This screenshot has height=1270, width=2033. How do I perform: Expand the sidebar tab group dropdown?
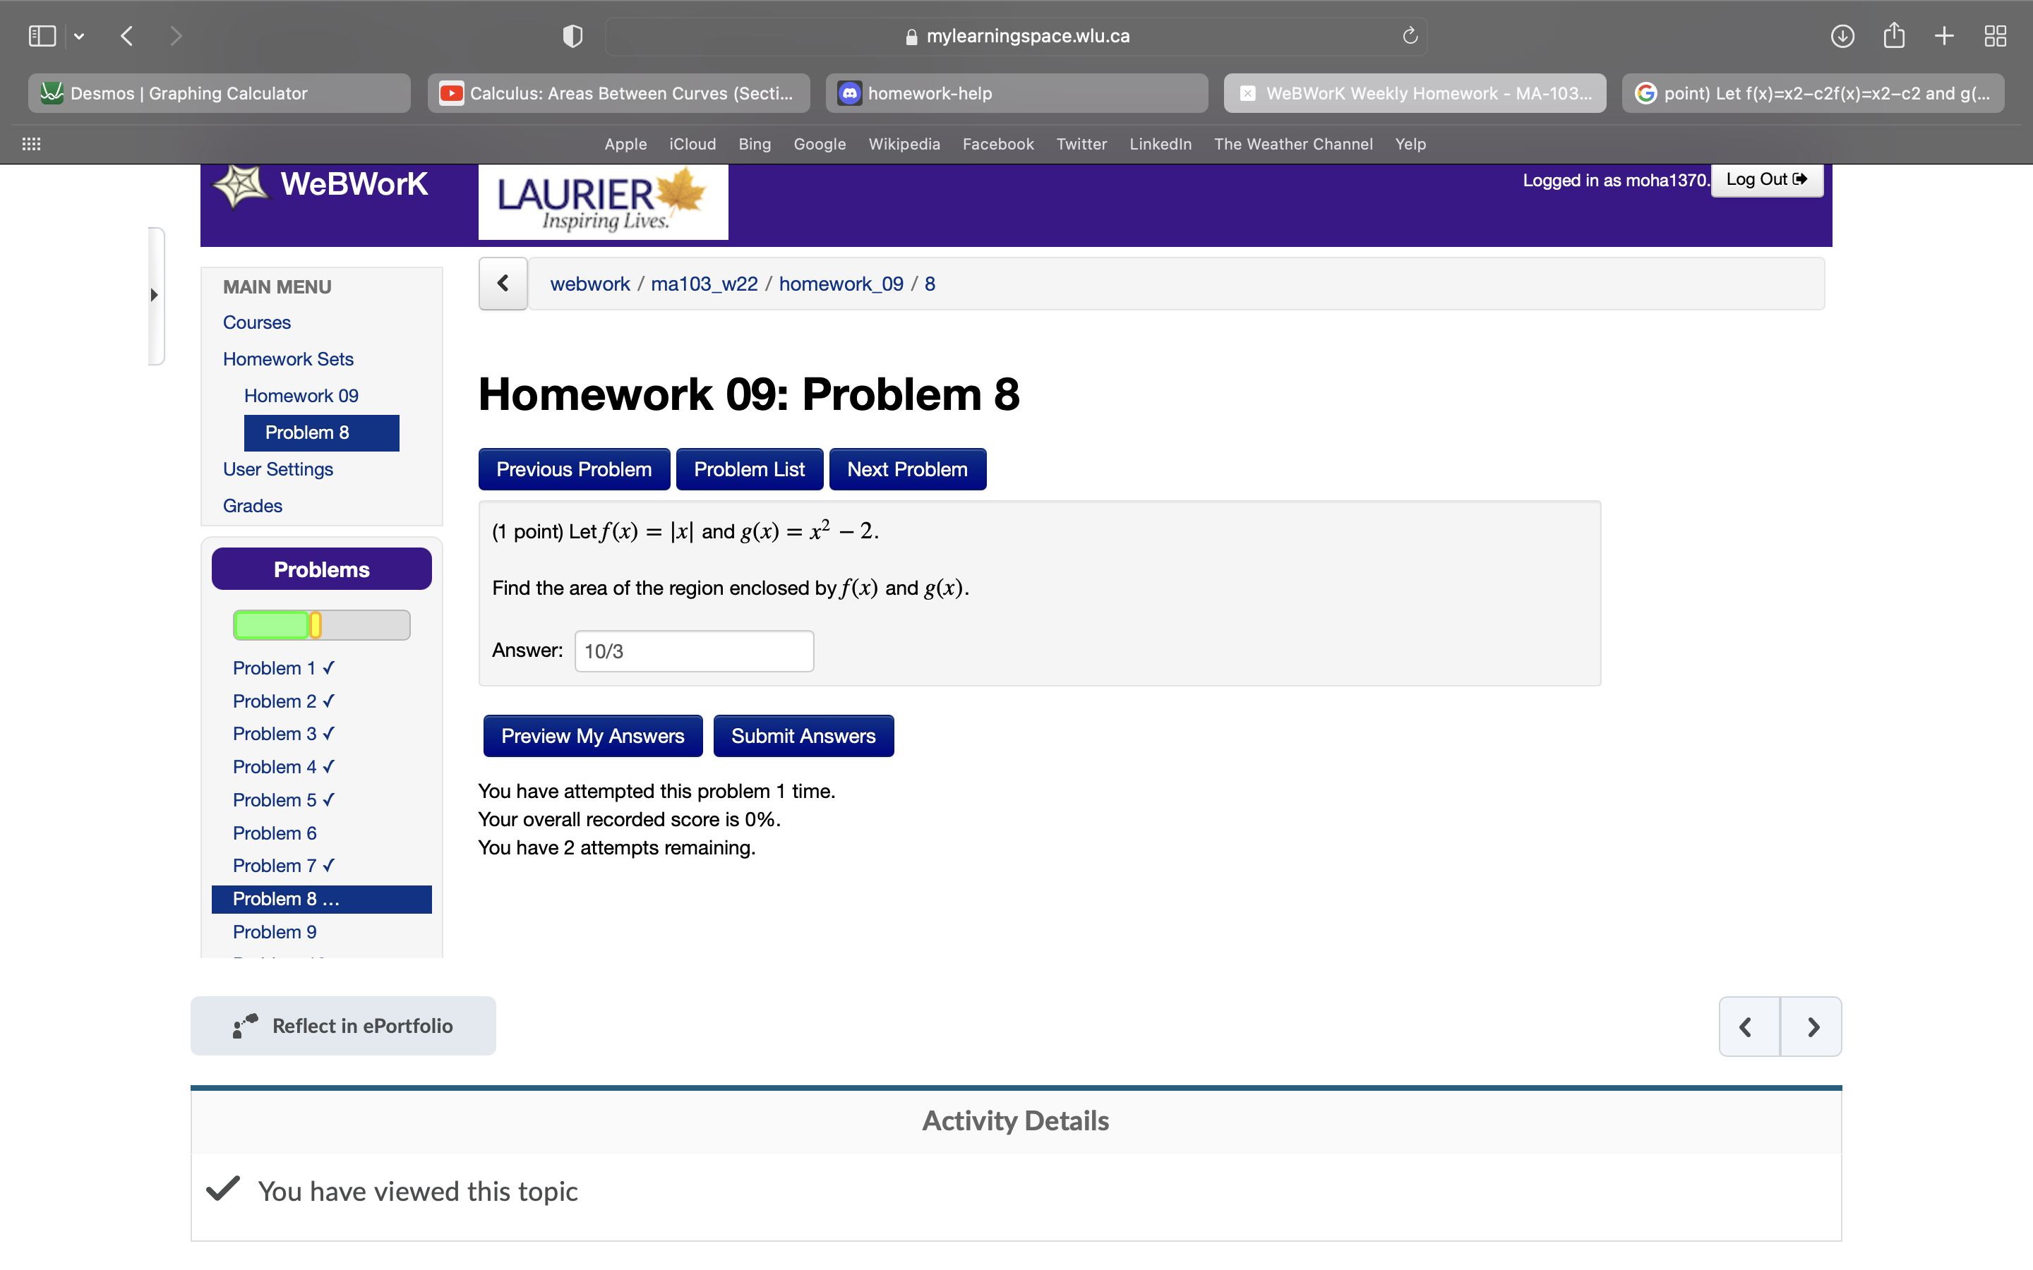coord(79,36)
